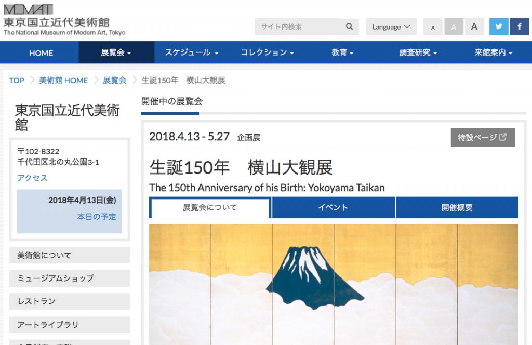Click the 美術館 HOME breadcrumb link

point(63,81)
